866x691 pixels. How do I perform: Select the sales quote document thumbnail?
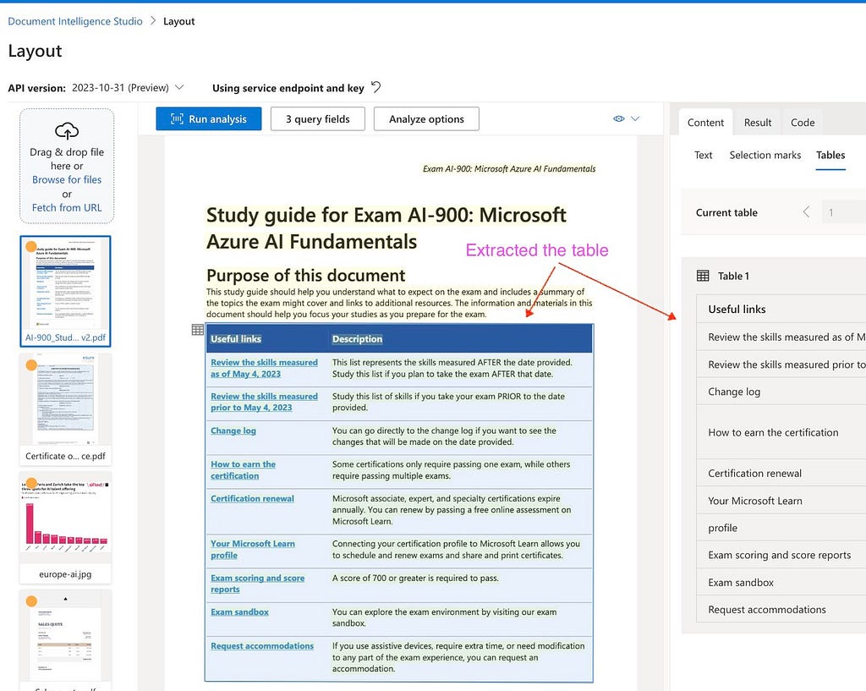pos(65,641)
